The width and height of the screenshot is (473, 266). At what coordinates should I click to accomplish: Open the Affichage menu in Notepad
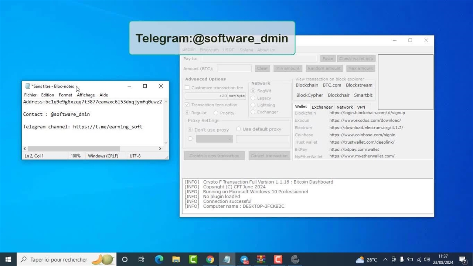pos(86,95)
